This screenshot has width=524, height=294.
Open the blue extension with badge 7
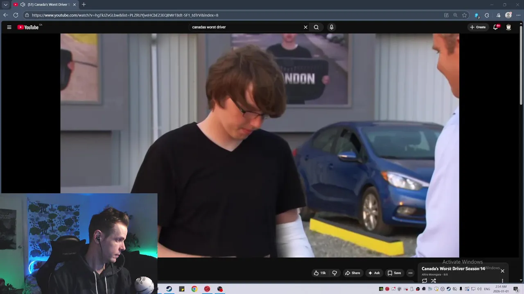click(477, 15)
